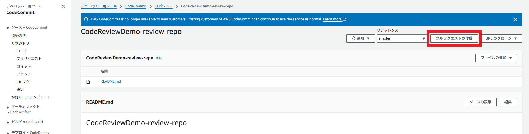This screenshot has width=529, height=134.
Task: Close the CodeCommit sidebar panel
Action: 63,7
